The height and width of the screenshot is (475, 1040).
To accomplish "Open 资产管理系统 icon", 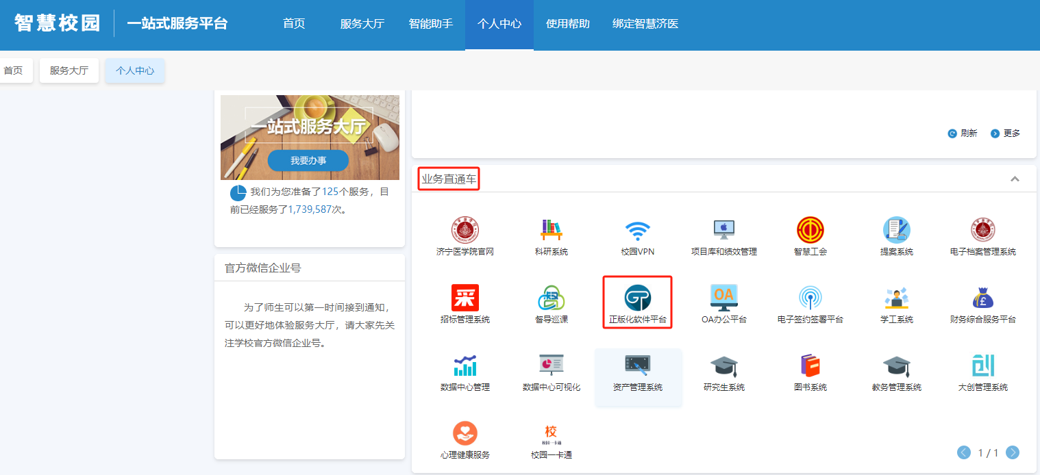I will click(638, 365).
